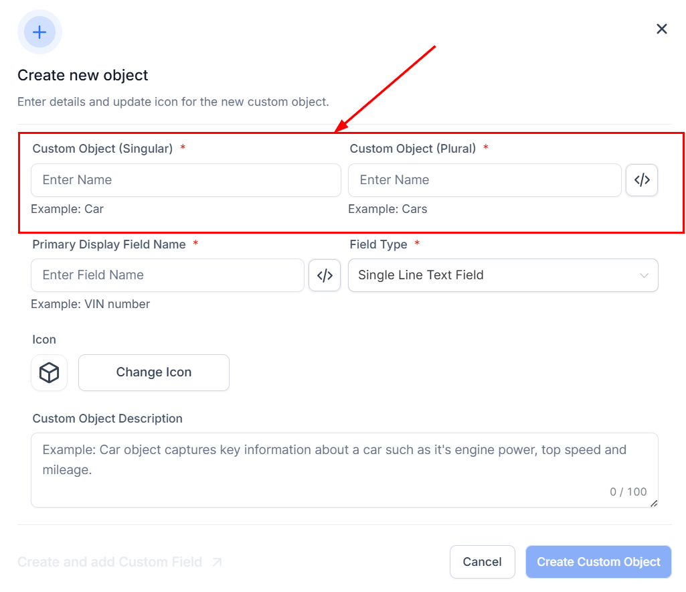The image size is (686, 592).
Task: Focus the Custom Object (Plural) name input
Action: (485, 180)
